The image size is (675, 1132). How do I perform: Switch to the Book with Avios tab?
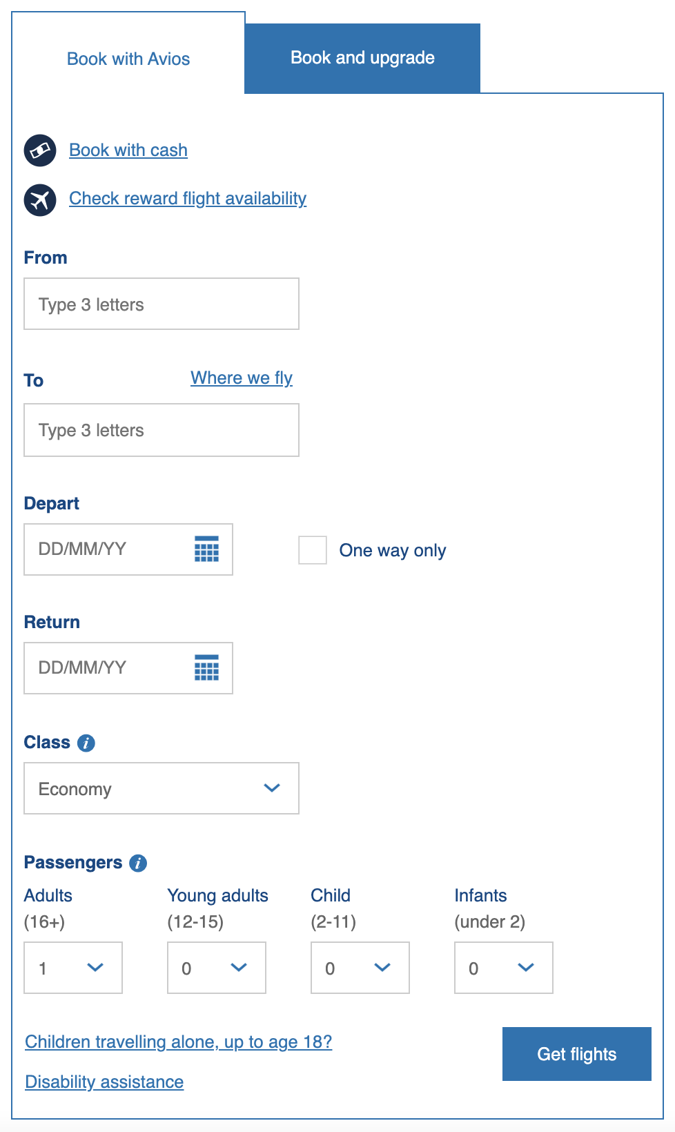coord(128,59)
